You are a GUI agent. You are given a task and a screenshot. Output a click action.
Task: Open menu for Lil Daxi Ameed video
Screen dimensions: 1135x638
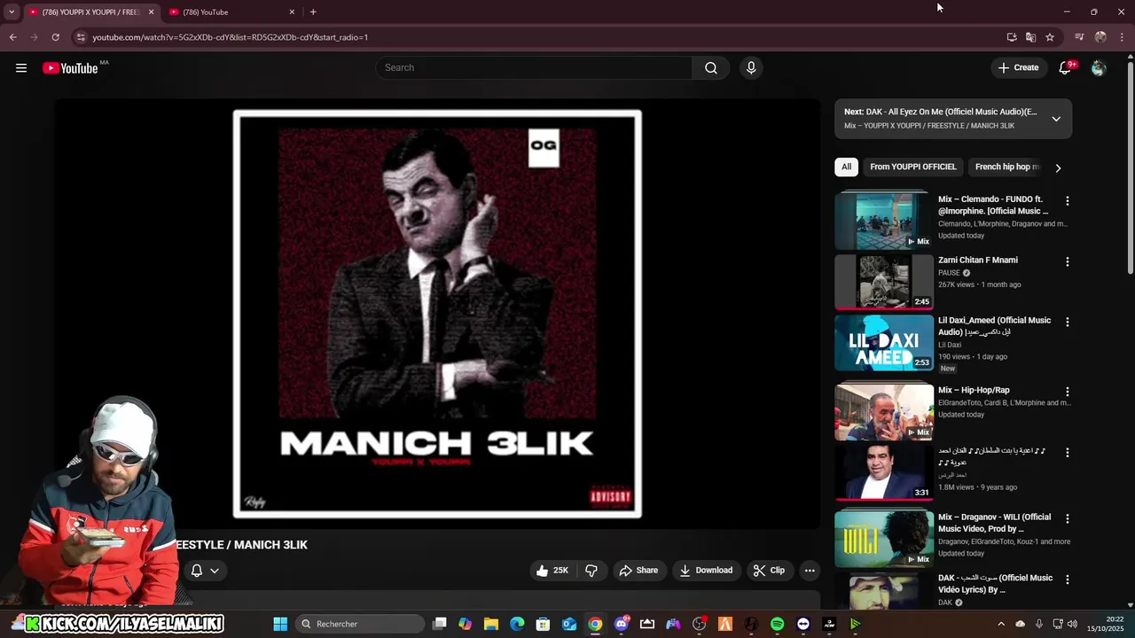click(1068, 322)
